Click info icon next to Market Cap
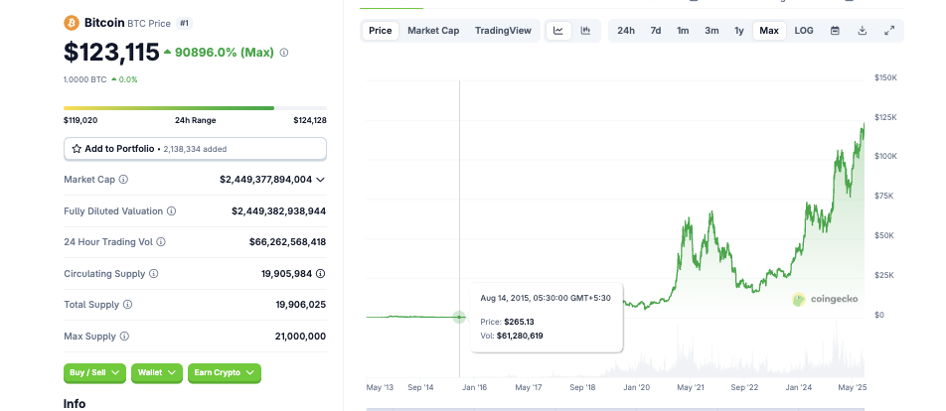Image resolution: width=946 pixels, height=411 pixels. click(x=123, y=180)
